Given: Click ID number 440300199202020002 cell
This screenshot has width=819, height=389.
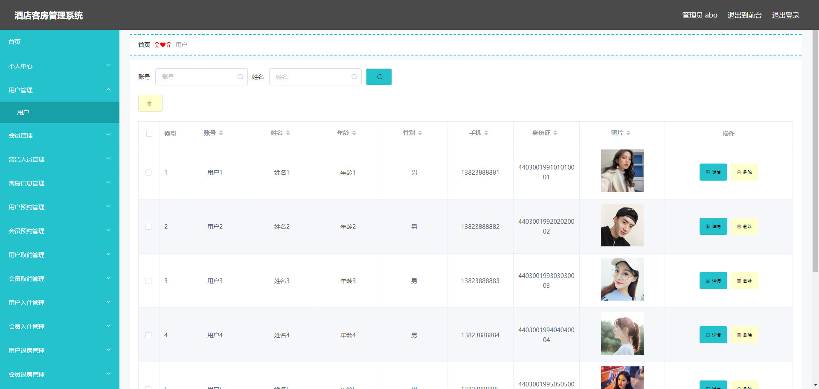Looking at the screenshot, I should 546,226.
